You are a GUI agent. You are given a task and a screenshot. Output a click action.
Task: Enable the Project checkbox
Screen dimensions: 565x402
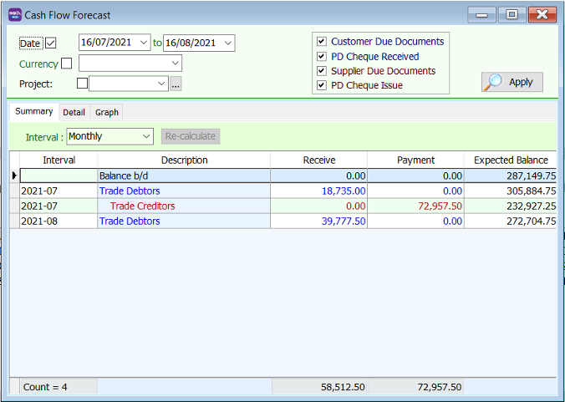(82, 84)
